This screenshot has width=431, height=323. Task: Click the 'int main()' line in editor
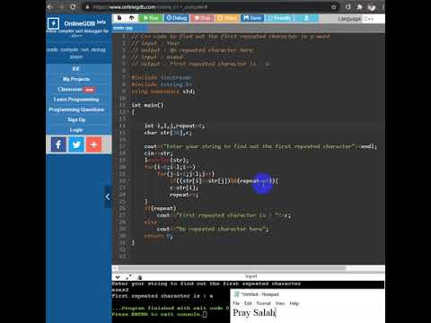pyautogui.click(x=148, y=105)
